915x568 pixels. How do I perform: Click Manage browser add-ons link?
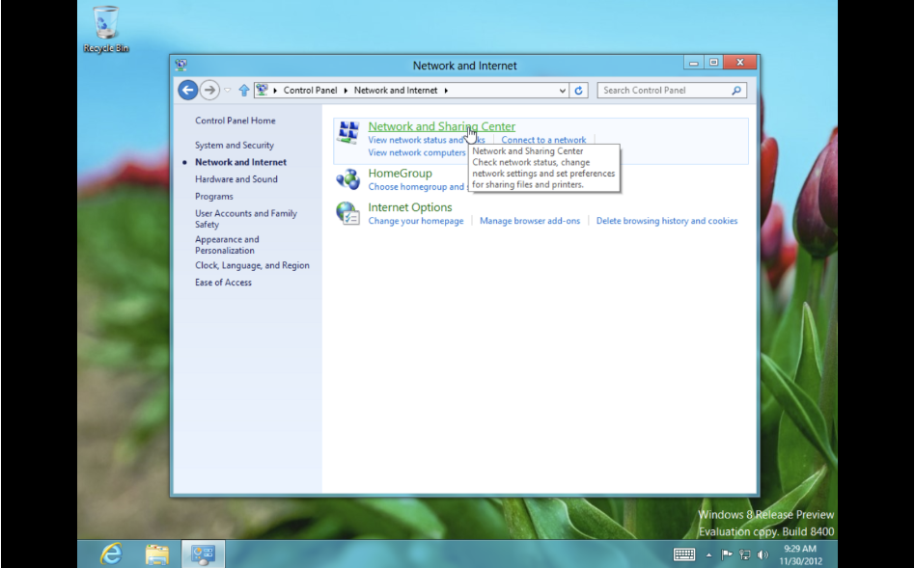click(x=530, y=221)
